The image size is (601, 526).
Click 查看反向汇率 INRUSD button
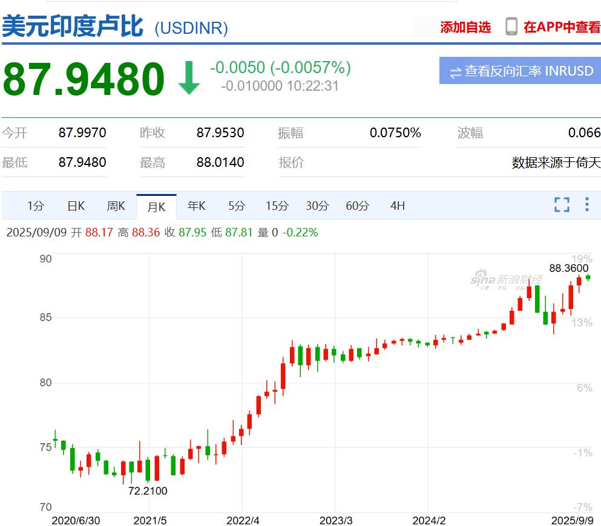pos(520,71)
